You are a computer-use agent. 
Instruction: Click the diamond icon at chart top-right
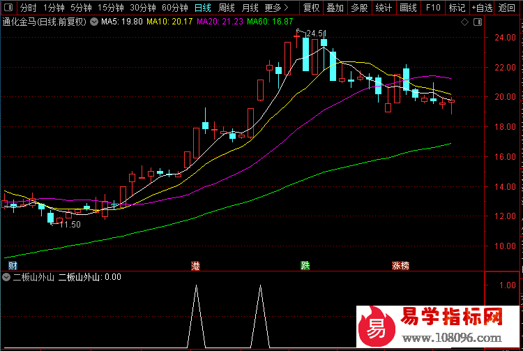tap(464, 22)
